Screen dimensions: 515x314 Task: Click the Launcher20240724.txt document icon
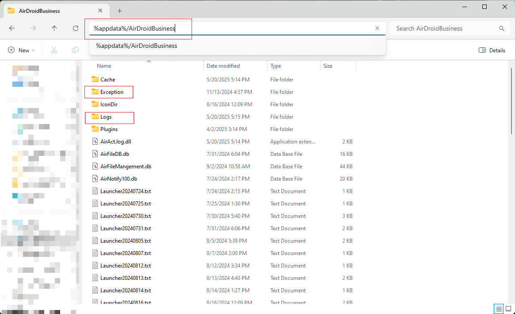95,191
